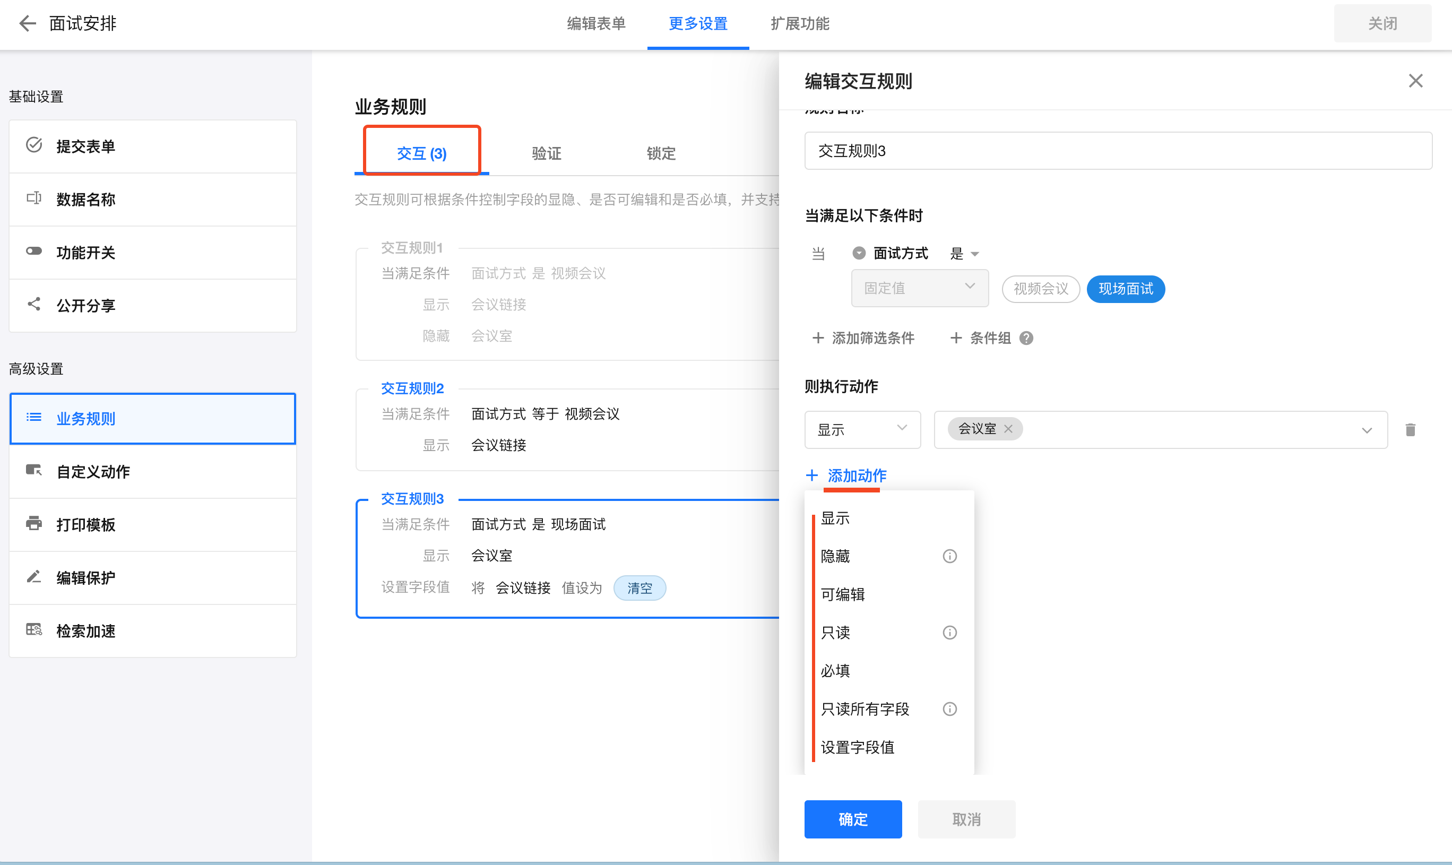Click the 清空 tag in 交互规则3
This screenshot has width=1452, height=865.
click(639, 588)
